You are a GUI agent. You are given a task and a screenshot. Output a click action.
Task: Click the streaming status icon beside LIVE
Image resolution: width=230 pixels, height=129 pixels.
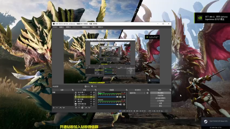(x=120, y=111)
